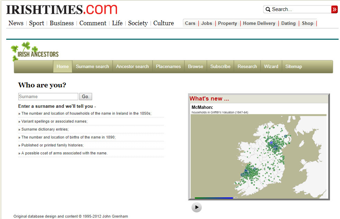
Task: Focus the Surname input field
Action: (48, 96)
